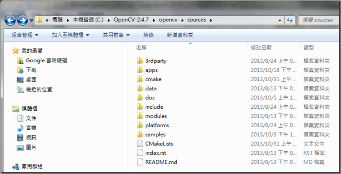This screenshot has height=174, width=341.
Task: Select 媒體櫃 in navigation pane
Action: (30, 109)
